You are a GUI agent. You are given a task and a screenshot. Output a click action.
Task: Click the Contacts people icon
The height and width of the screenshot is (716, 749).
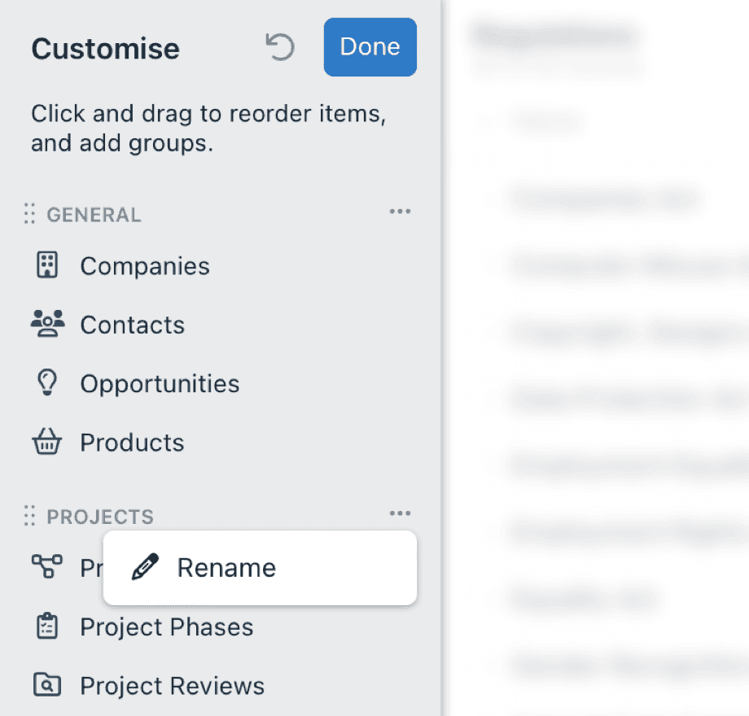click(46, 325)
